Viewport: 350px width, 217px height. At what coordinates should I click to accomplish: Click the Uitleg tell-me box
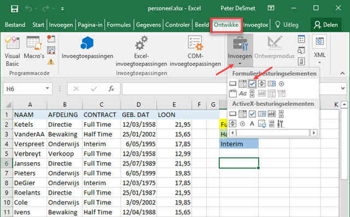pyautogui.click(x=287, y=25)
